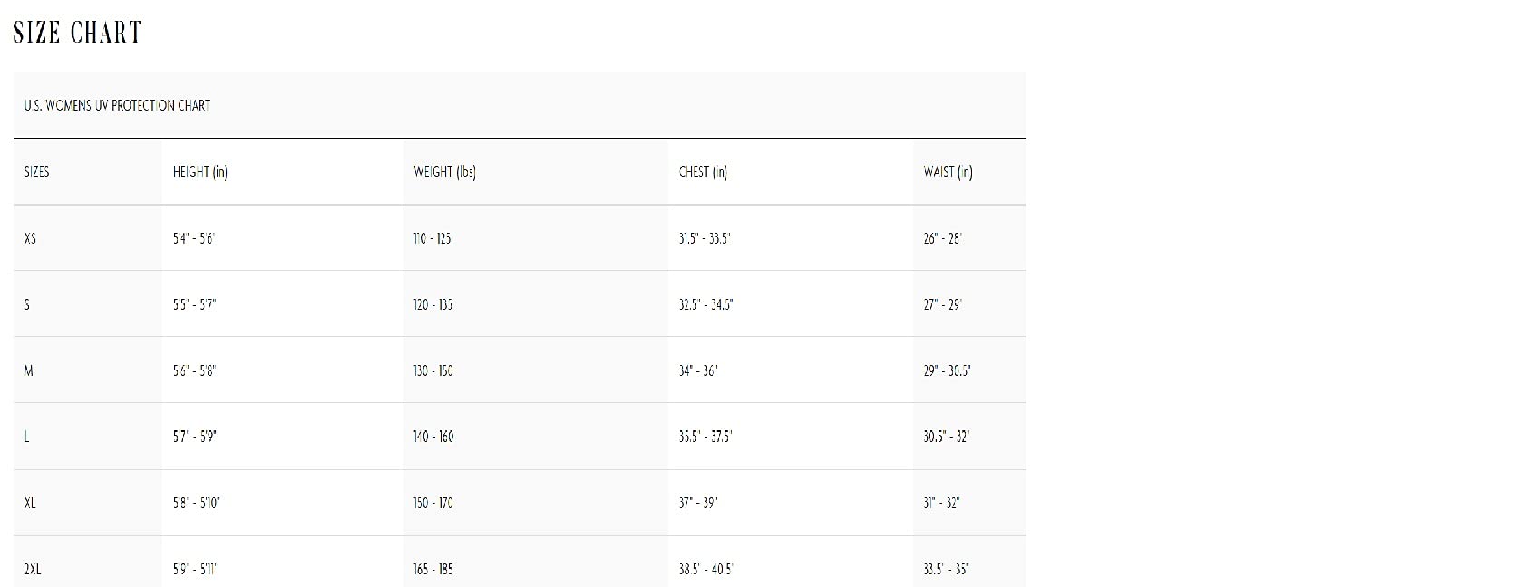Select the 32.5" - 34.5" chest measurement

[x=705, y=304]
